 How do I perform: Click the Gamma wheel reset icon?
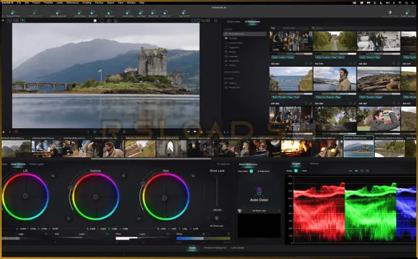(69, 218)
